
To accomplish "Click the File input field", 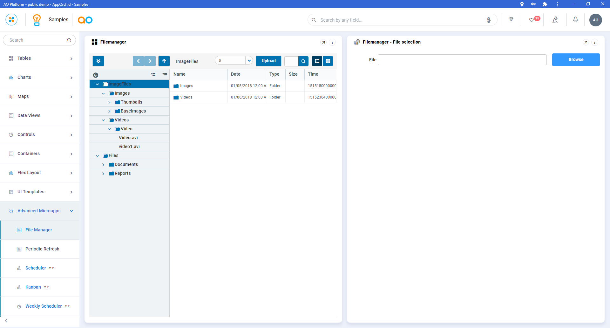I will point(462,60).
